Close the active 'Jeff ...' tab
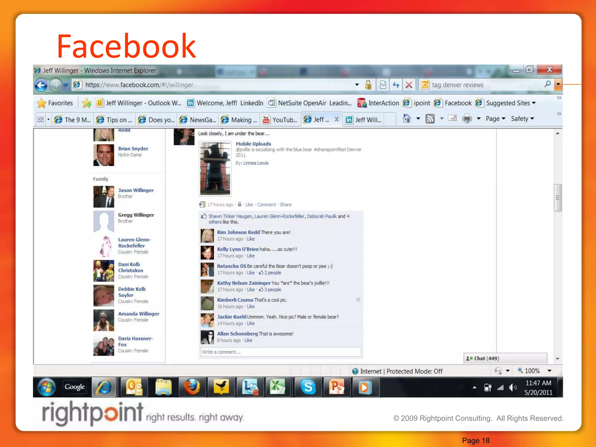 [x=336, y=119]
